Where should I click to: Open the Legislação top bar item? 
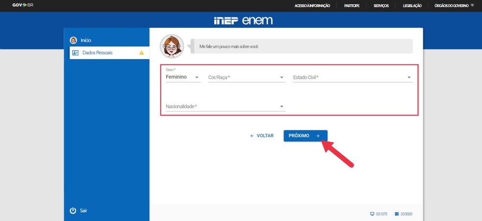[412, 5]
